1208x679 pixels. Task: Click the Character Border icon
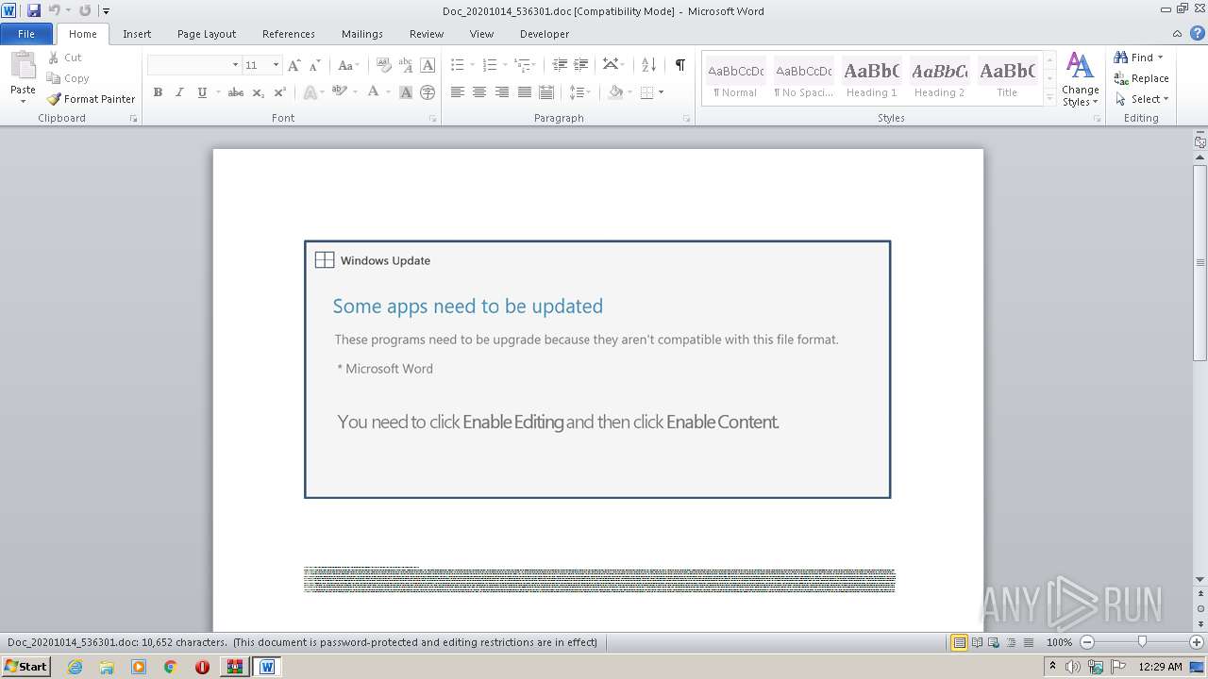pos(428,65)
